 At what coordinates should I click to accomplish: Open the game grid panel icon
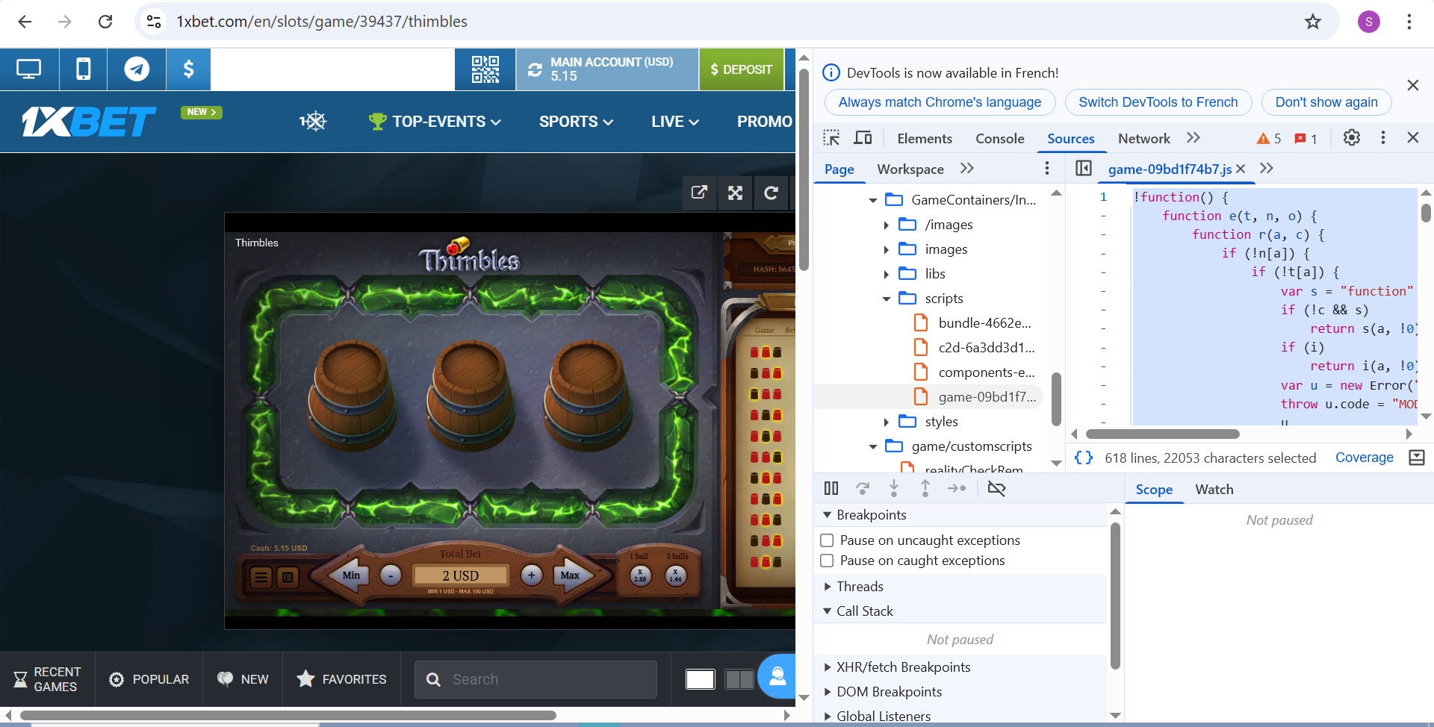tap(288, 576)
